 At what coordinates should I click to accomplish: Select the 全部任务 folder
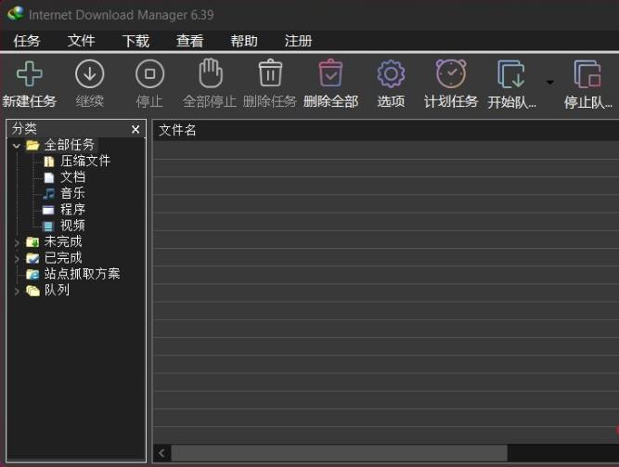click(69, 145)
